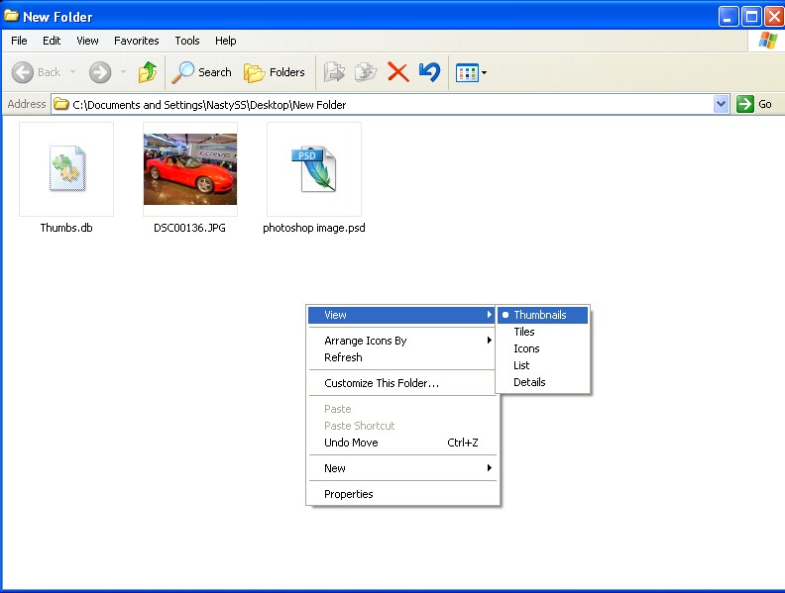Select the DSC00136.JPG car thumbnail
Viewport: 785px width, 593px height.
(190, 169)
